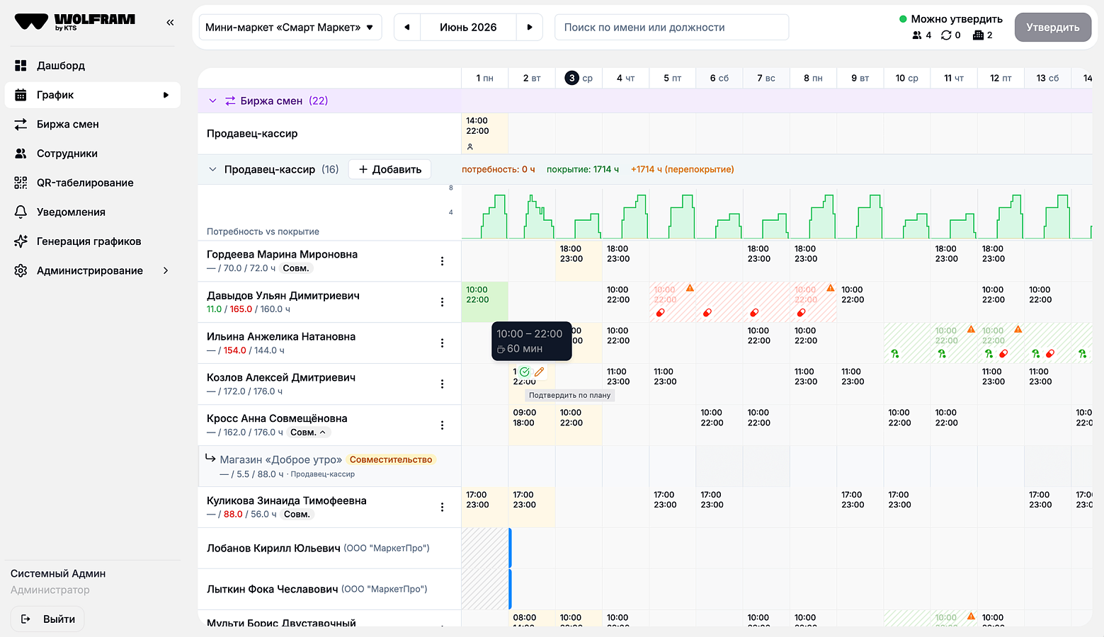Confirm shift by plan with green check icon
Viewport: 1104px width, 637px height.
point(525,372)
